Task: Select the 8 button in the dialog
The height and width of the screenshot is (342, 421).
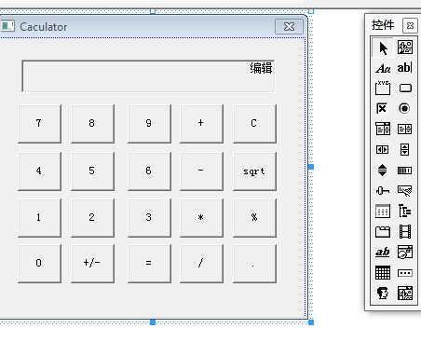Action: point(92,124)
